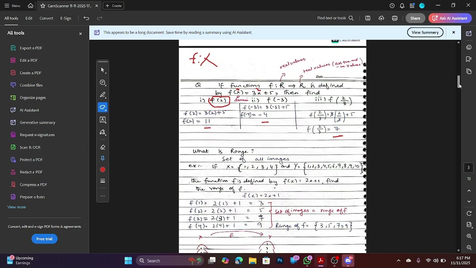The height and width of the screenshot is (268, 476).
Task: Dismiss the long document banner
Action: pos(454,32)
